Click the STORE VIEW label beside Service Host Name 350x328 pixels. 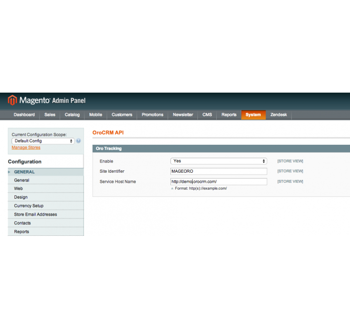[290, 181]
